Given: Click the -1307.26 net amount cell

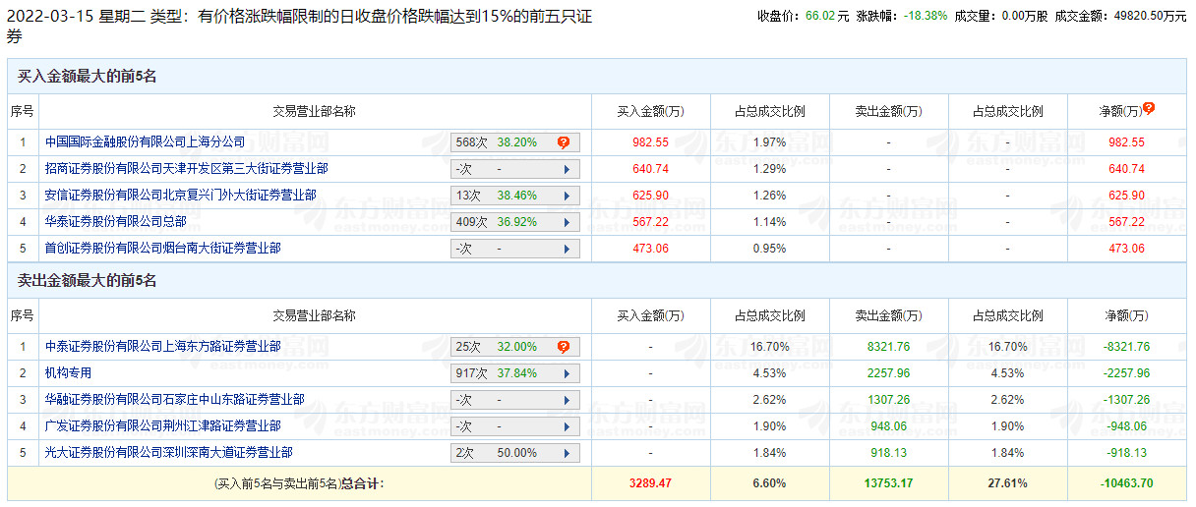Looking at the screenshot, I should 1126,400.
